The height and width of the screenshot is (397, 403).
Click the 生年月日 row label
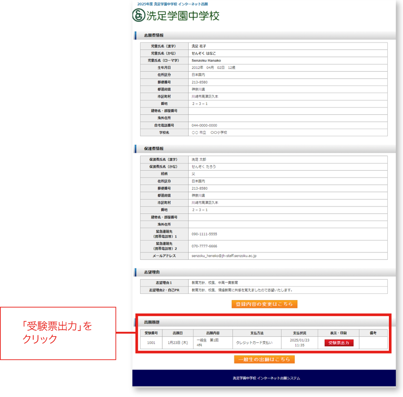click(x=164, y=68)
